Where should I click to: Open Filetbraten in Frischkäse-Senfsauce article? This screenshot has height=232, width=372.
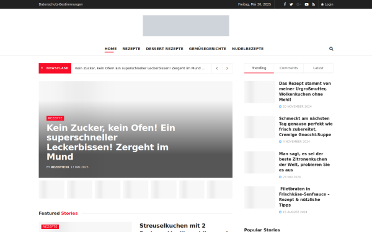pos(304,197)
